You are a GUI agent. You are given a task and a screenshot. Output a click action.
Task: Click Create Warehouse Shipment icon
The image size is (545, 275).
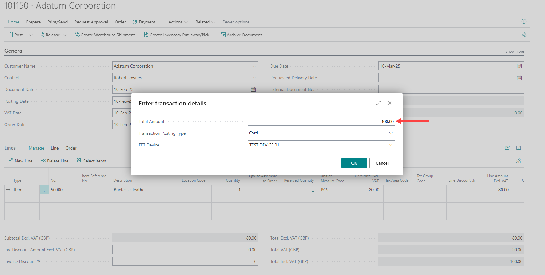click(x=77, y=35)
